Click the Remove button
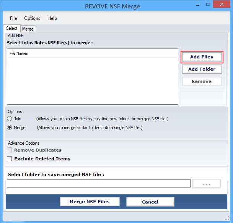This screenshot has height=223, width=233. [202, 81]
